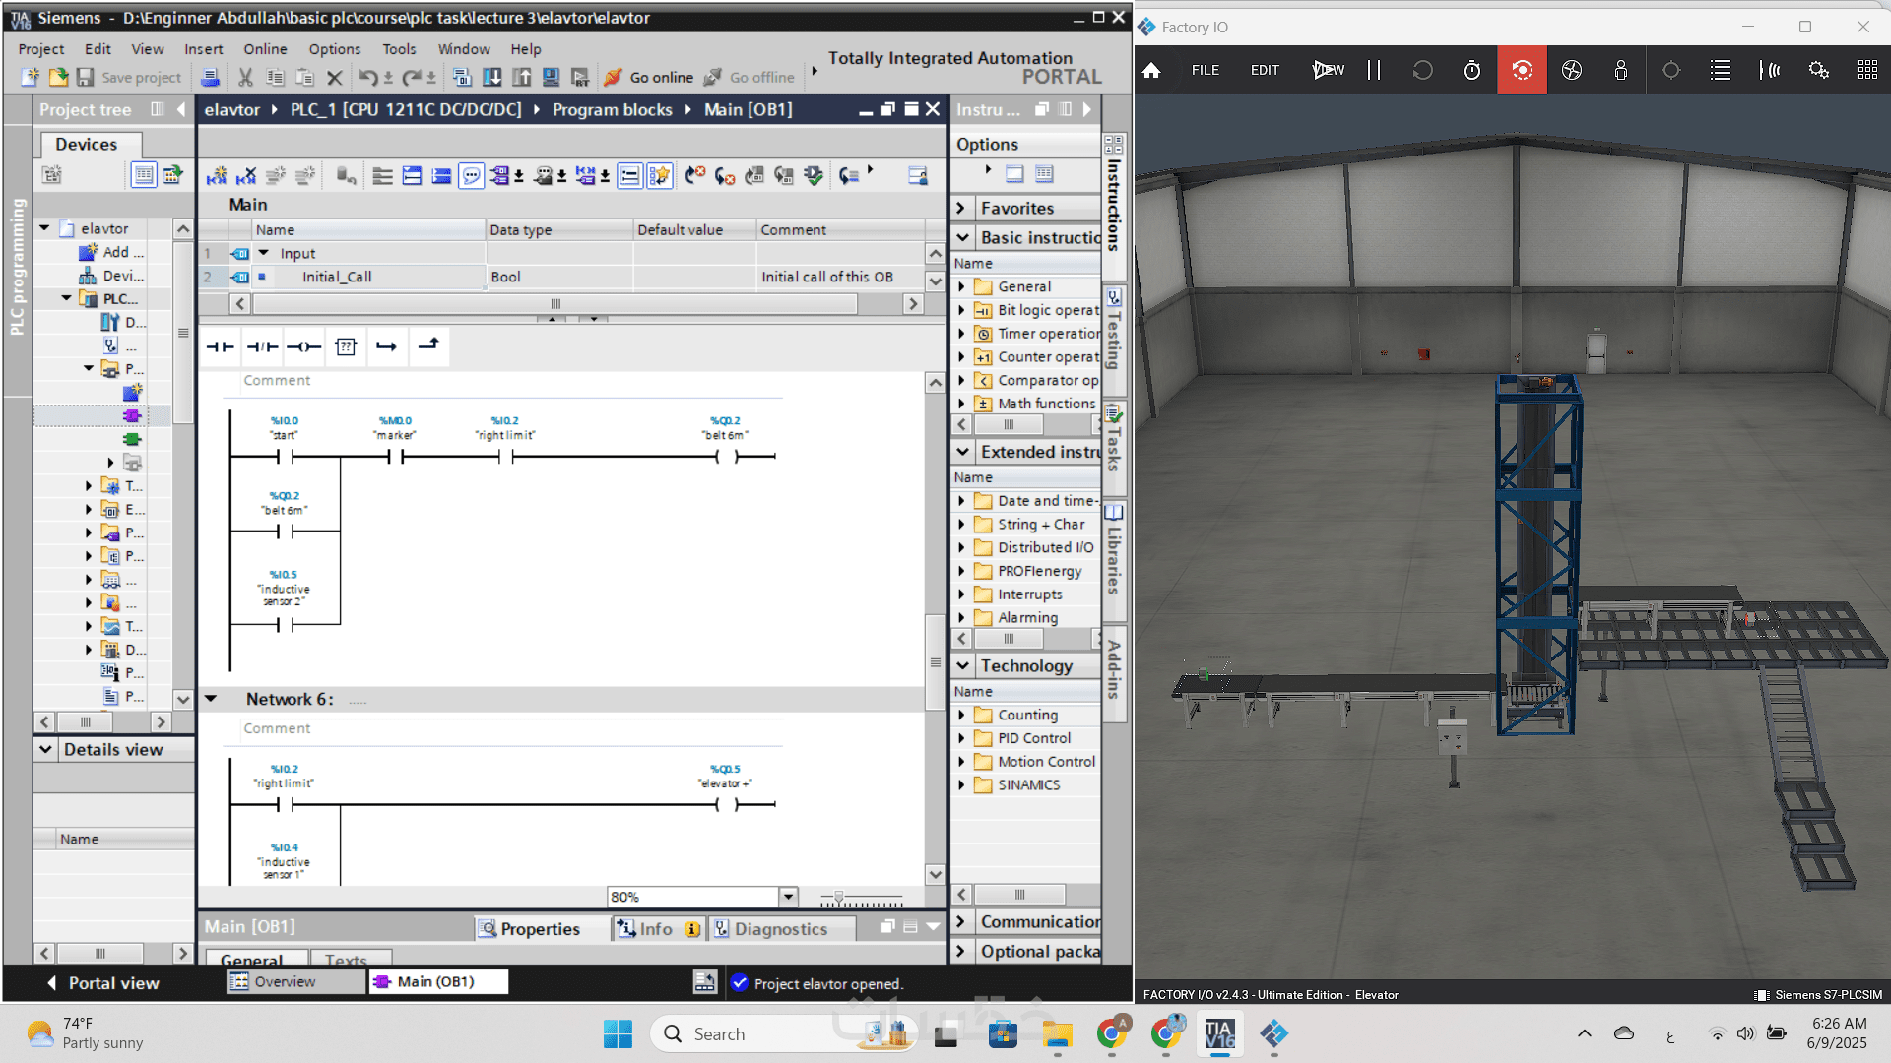Expand the Favorites section
The image size is (1891, 1063).
[x=961, y=208]
